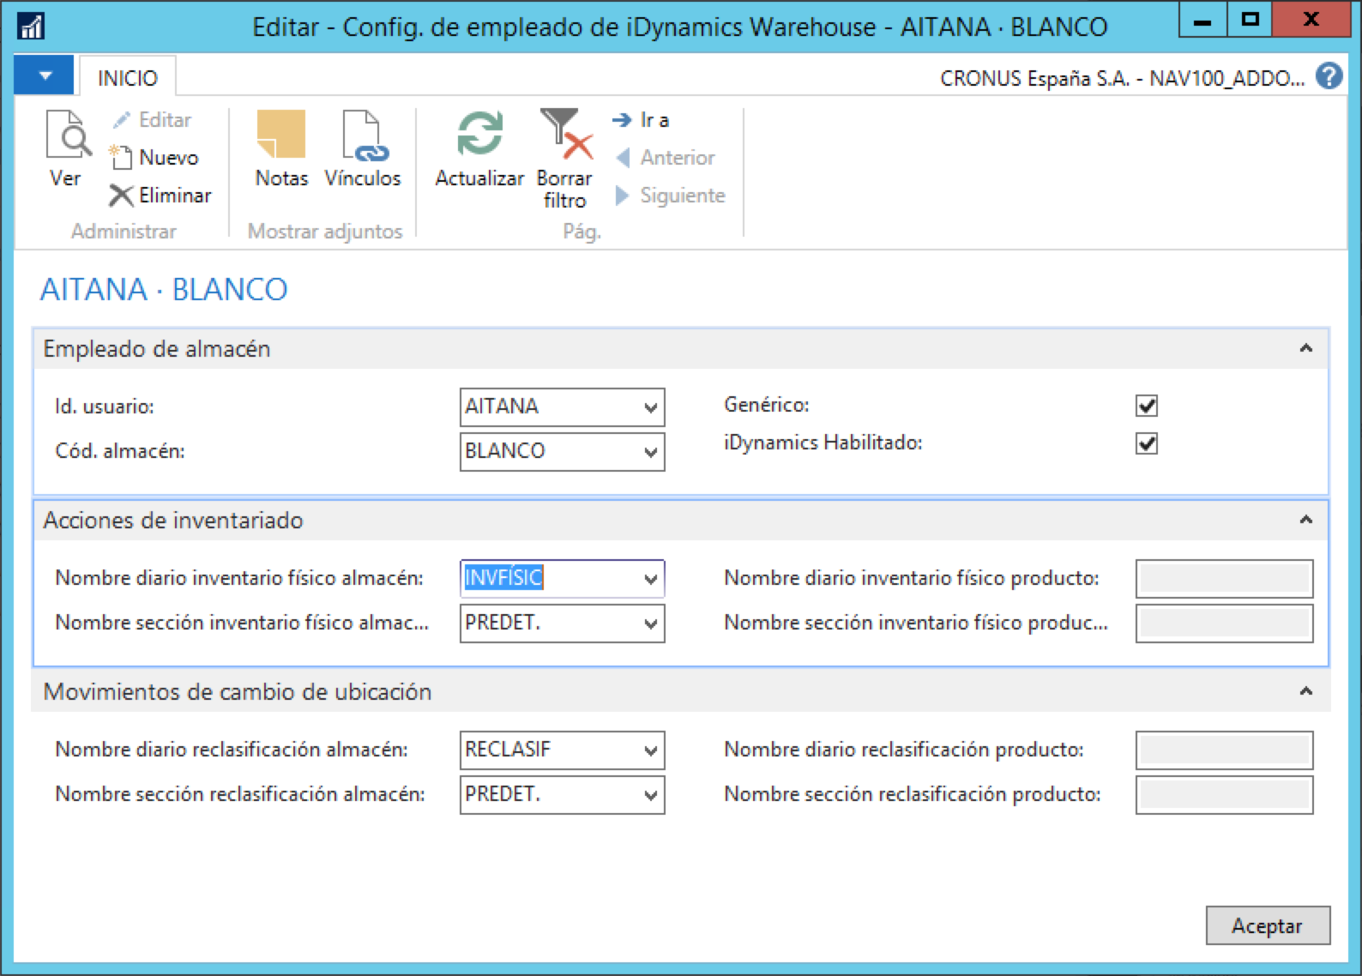Click the Eliminar X icon
The height and width of the screenshot is (976, 1362).
(x=121, y=196)
